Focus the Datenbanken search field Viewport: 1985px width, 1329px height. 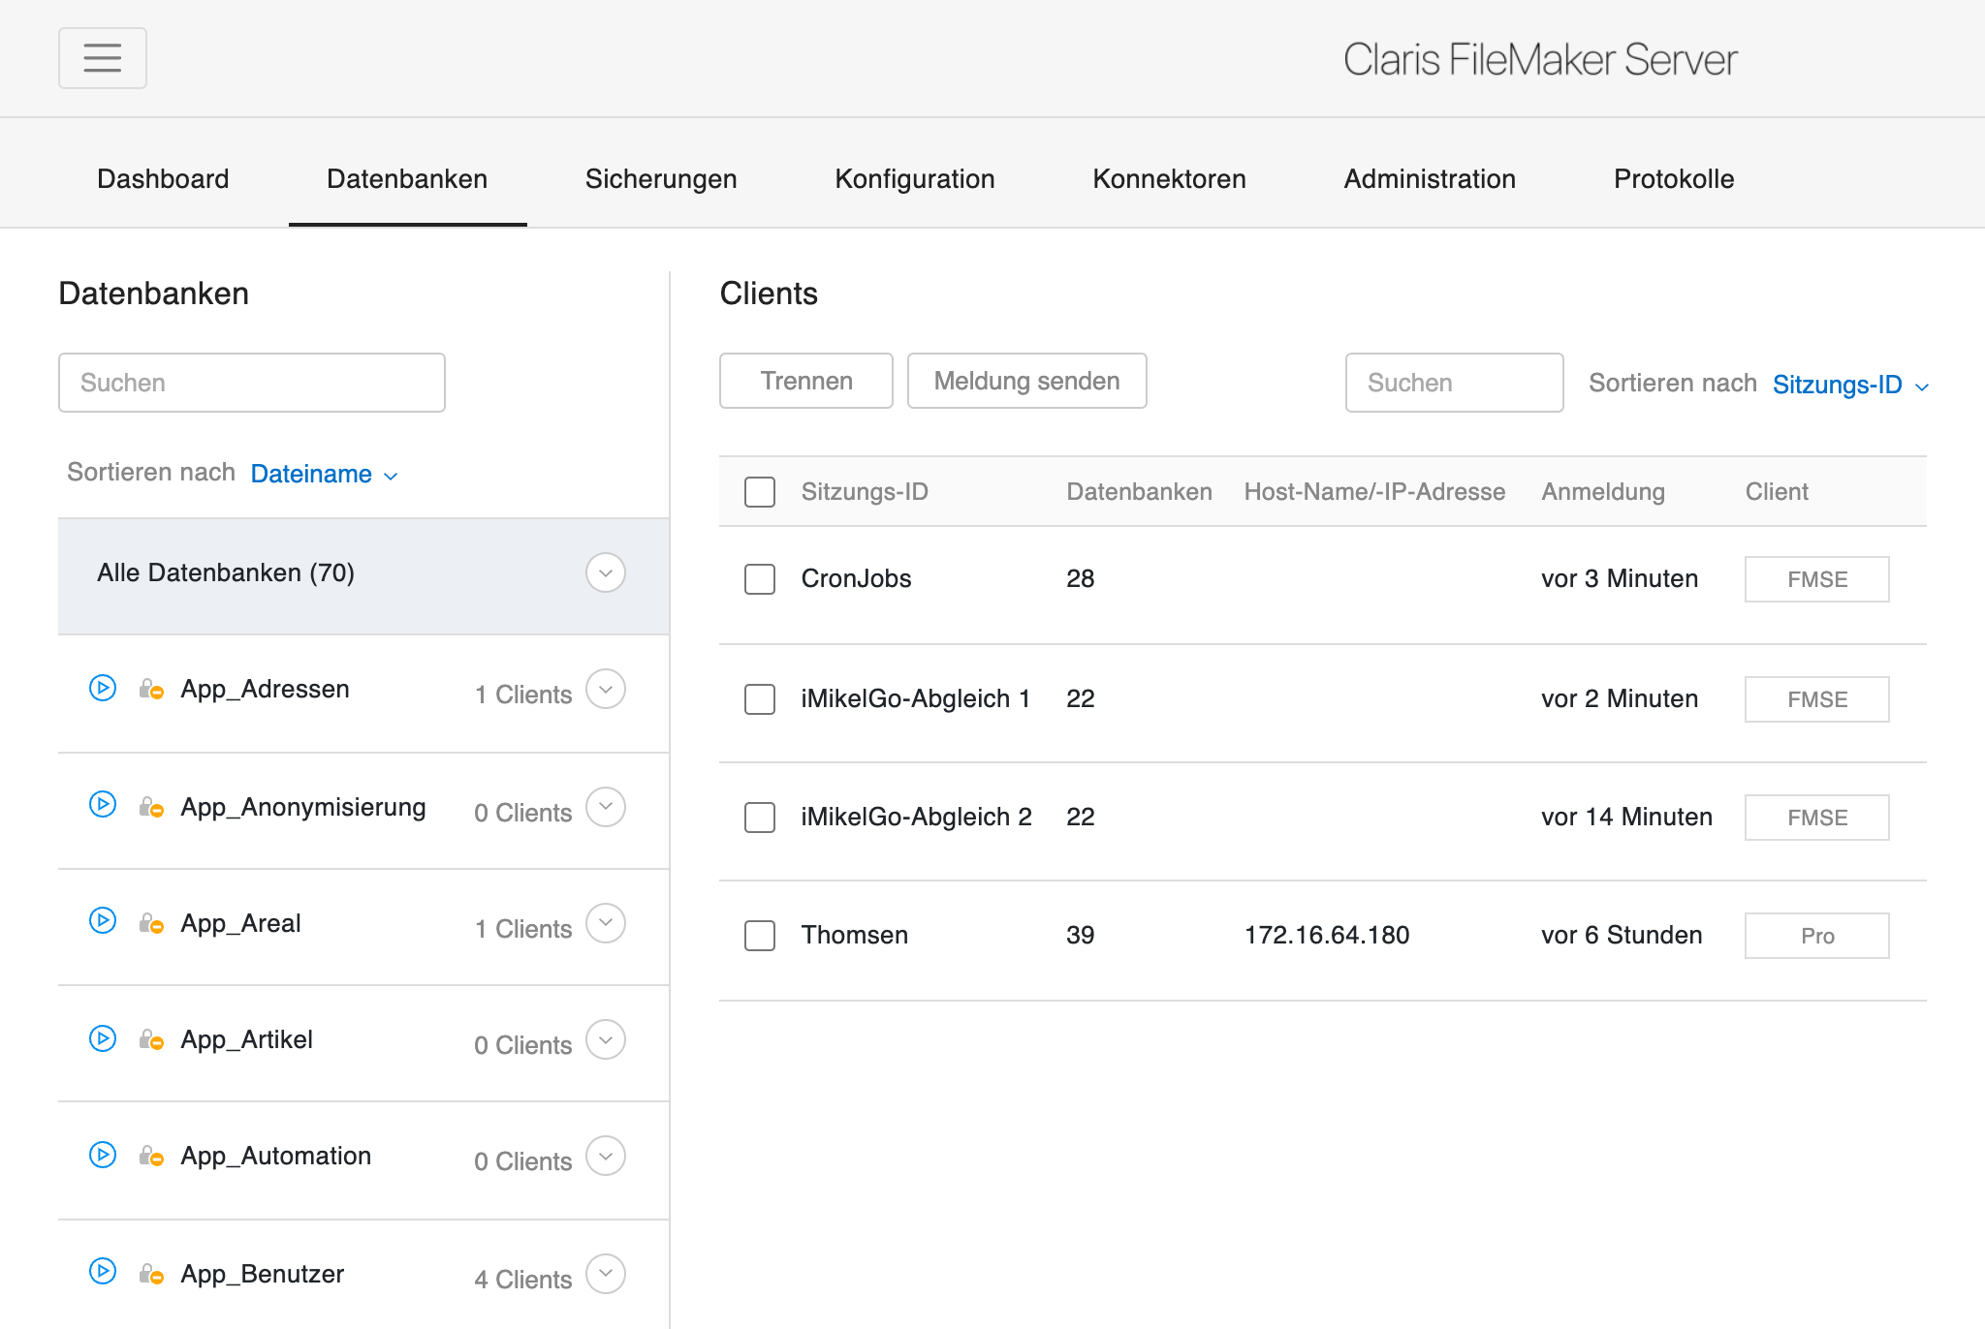(252, 383)
